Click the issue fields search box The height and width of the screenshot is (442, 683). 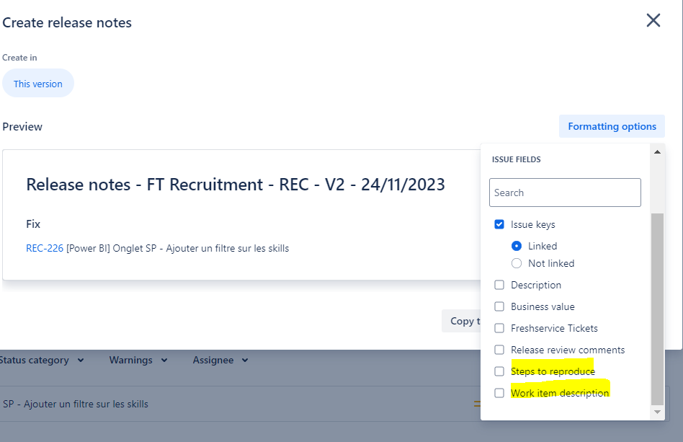(565, 193)
